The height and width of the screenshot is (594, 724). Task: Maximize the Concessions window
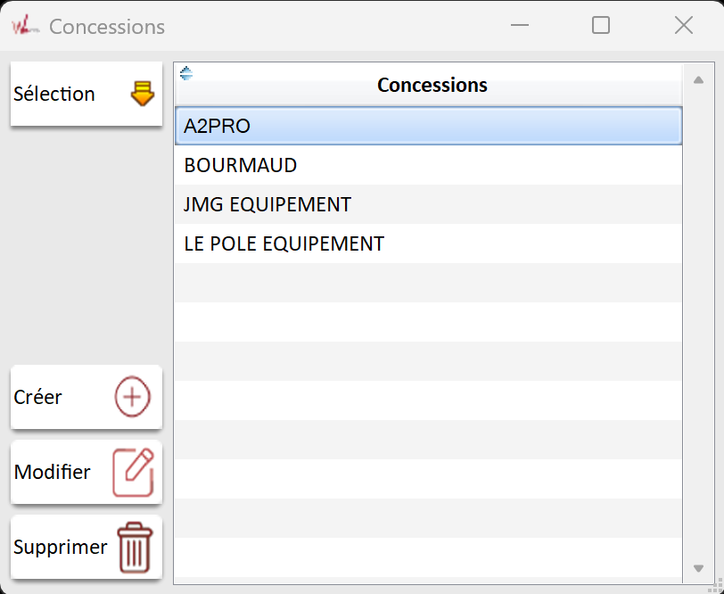tap(601, 26)
